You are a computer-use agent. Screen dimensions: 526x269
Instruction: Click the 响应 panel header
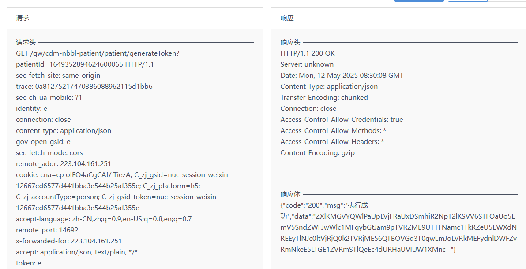(x=287, y=18)
